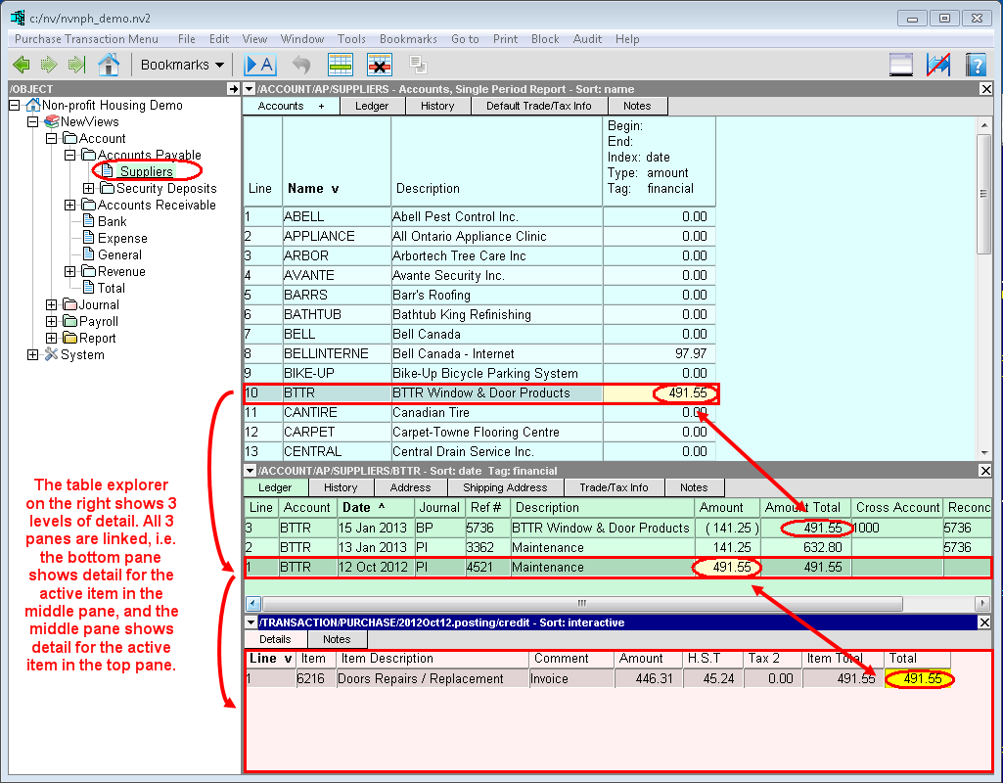
Task: Open the Bookmarks dropdown in toolbar
Action: (182, 65)
